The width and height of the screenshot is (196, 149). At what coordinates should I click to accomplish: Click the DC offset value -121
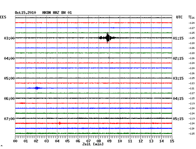pos(191,88)
